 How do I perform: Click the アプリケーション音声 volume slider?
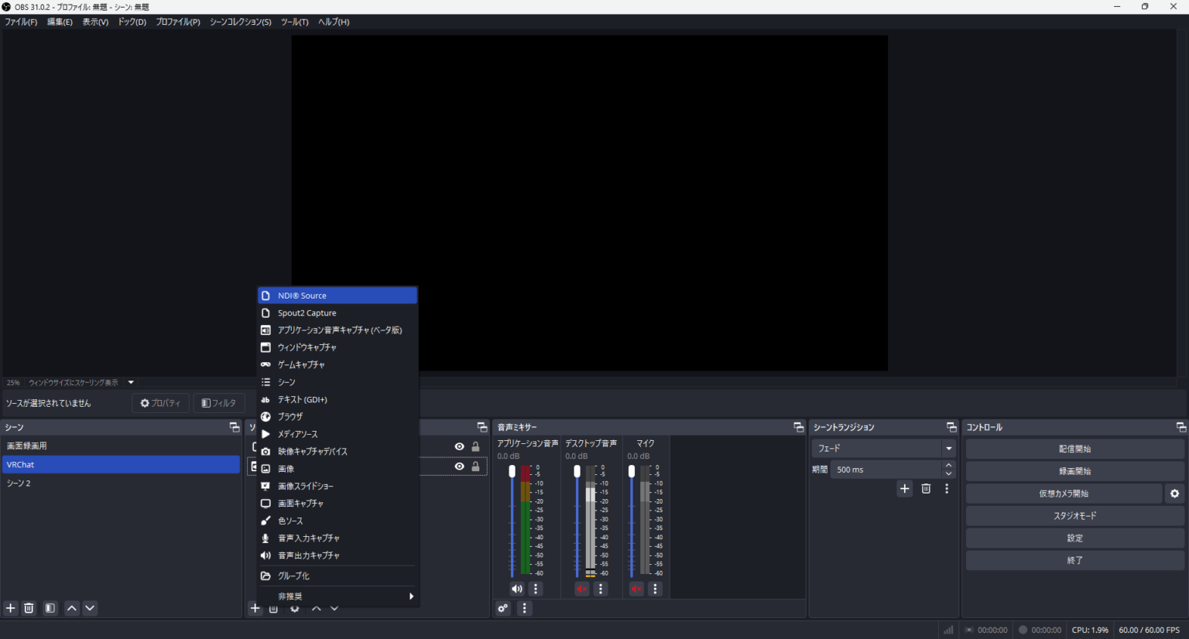point(512,470)
